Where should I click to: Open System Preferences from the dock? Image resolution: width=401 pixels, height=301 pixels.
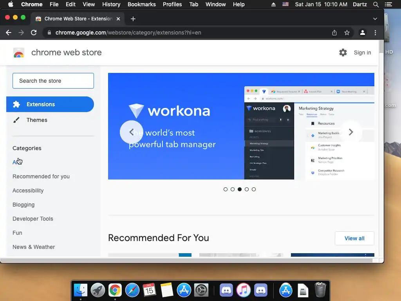tap(201, 290)
